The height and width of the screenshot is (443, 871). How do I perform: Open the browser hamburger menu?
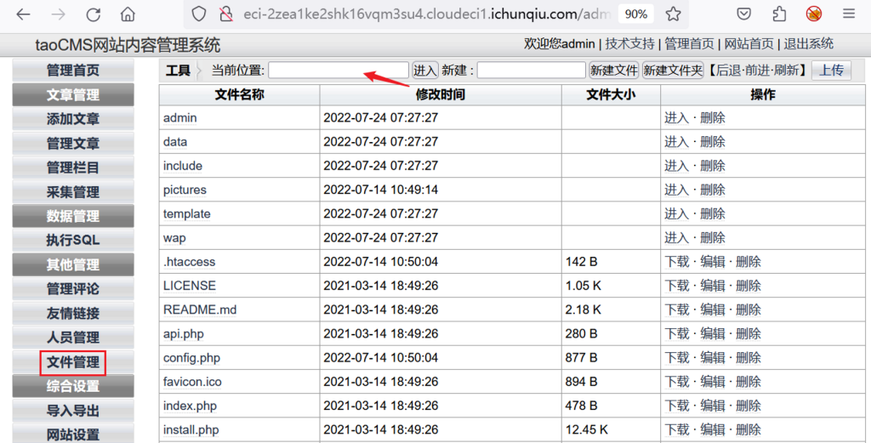pyautogui.click(x=849, y=14)
